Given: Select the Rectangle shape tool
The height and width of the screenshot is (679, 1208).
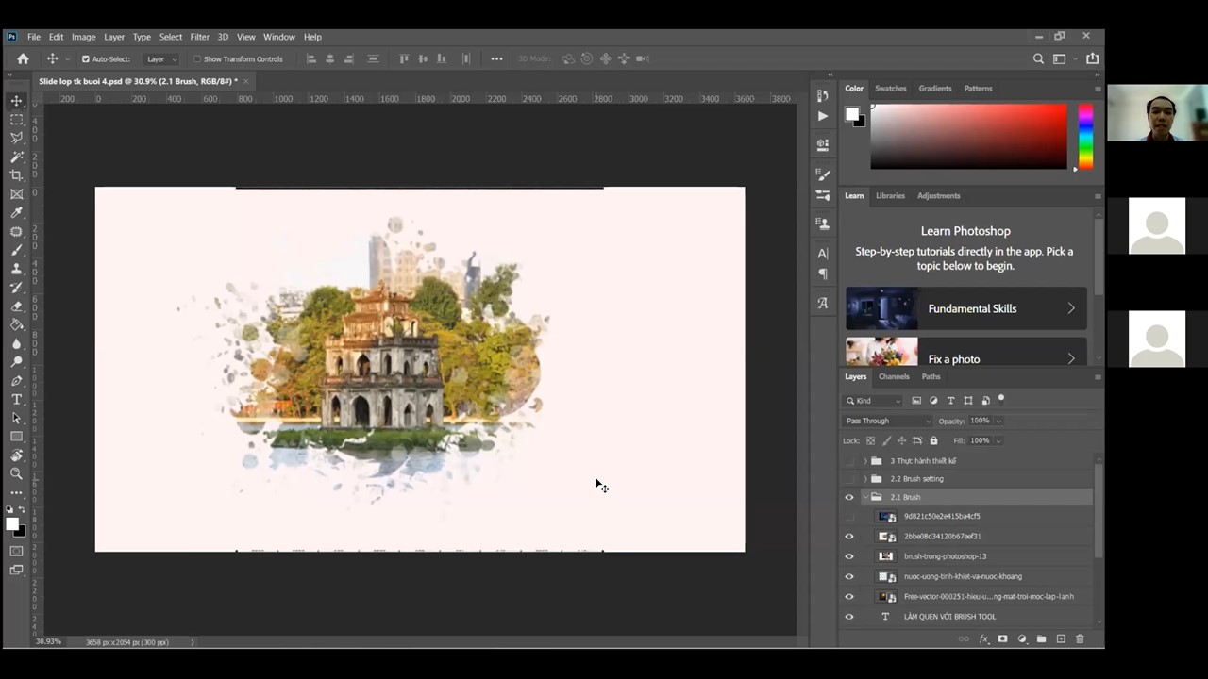Looking at the screenshot, I should click(17, 437).
